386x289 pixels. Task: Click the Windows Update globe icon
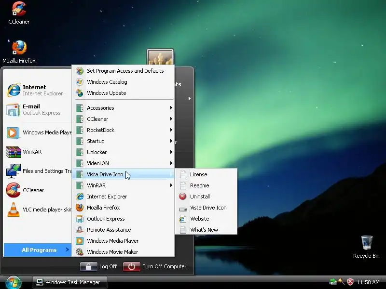click(80, 93)
